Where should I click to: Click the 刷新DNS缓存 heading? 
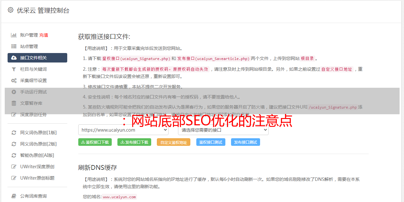click(98, 167)
